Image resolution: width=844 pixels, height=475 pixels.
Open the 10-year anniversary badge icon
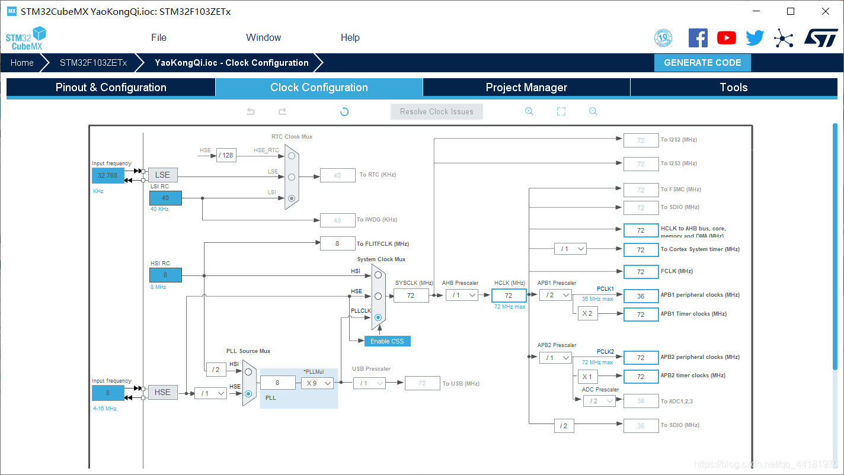click(x=663, y=38)
